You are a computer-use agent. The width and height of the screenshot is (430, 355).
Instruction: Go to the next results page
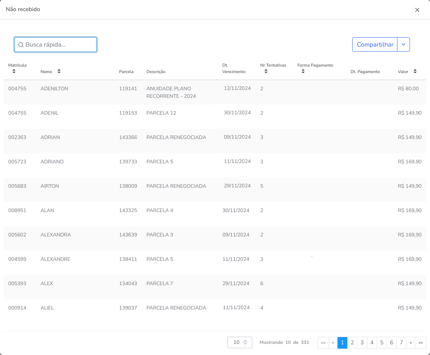[x=411, y=342]
